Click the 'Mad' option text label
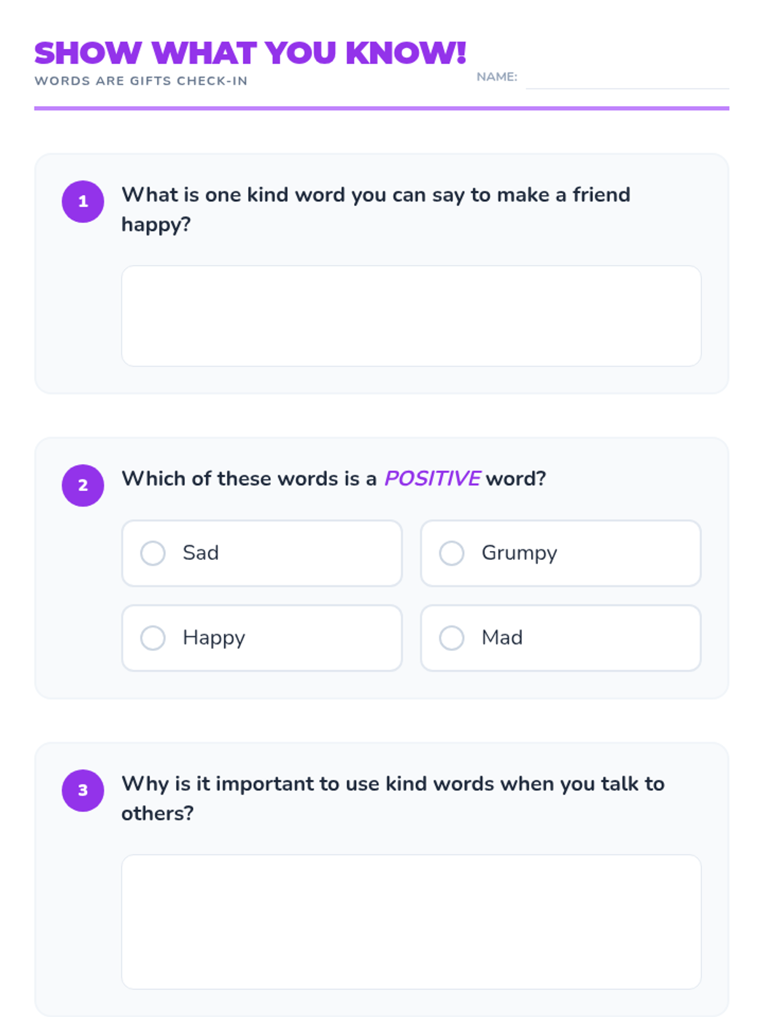The image size is (763, 1017). (502, 638)
